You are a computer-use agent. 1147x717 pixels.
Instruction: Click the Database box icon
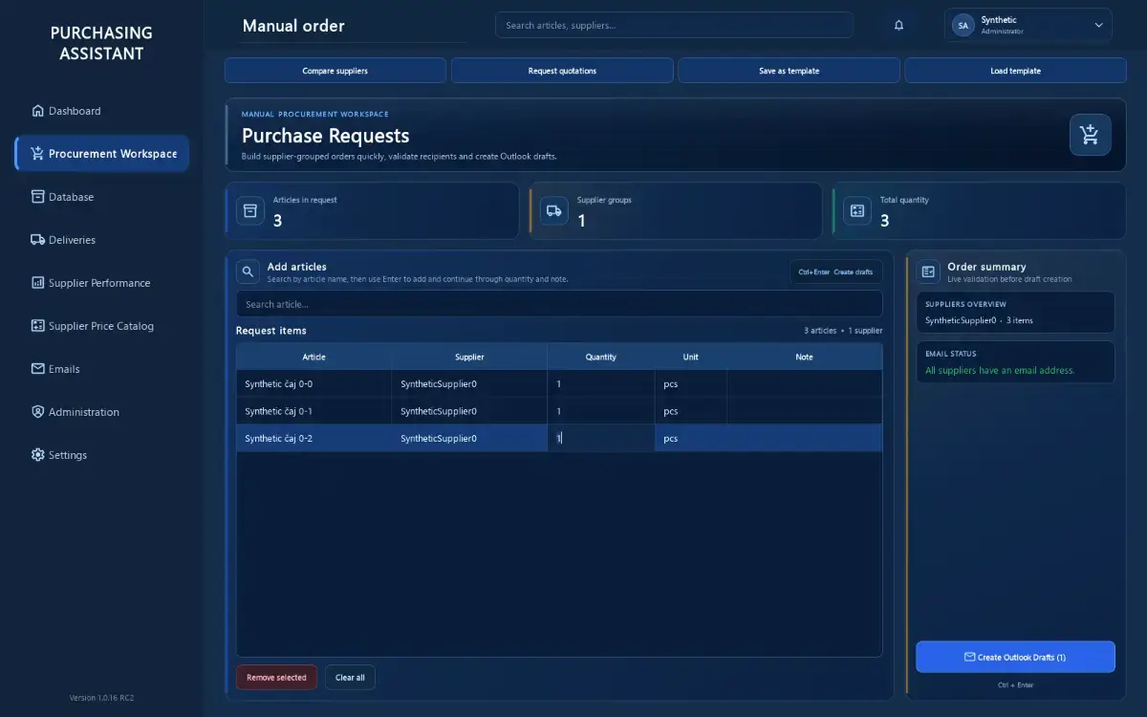37,197
